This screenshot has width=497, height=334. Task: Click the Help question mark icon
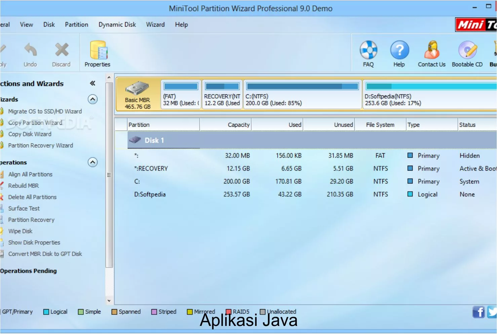[399, 50]
